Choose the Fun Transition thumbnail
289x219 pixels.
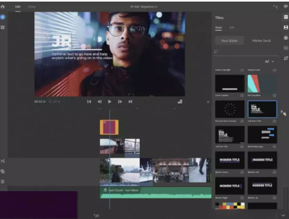262,84
